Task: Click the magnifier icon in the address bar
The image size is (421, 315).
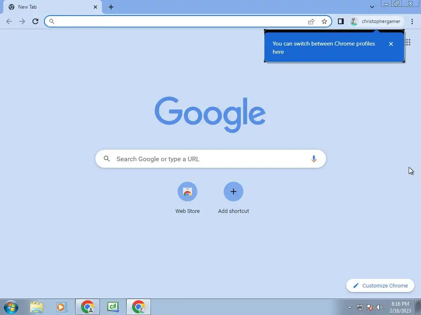Action: [x=51, y=21]
